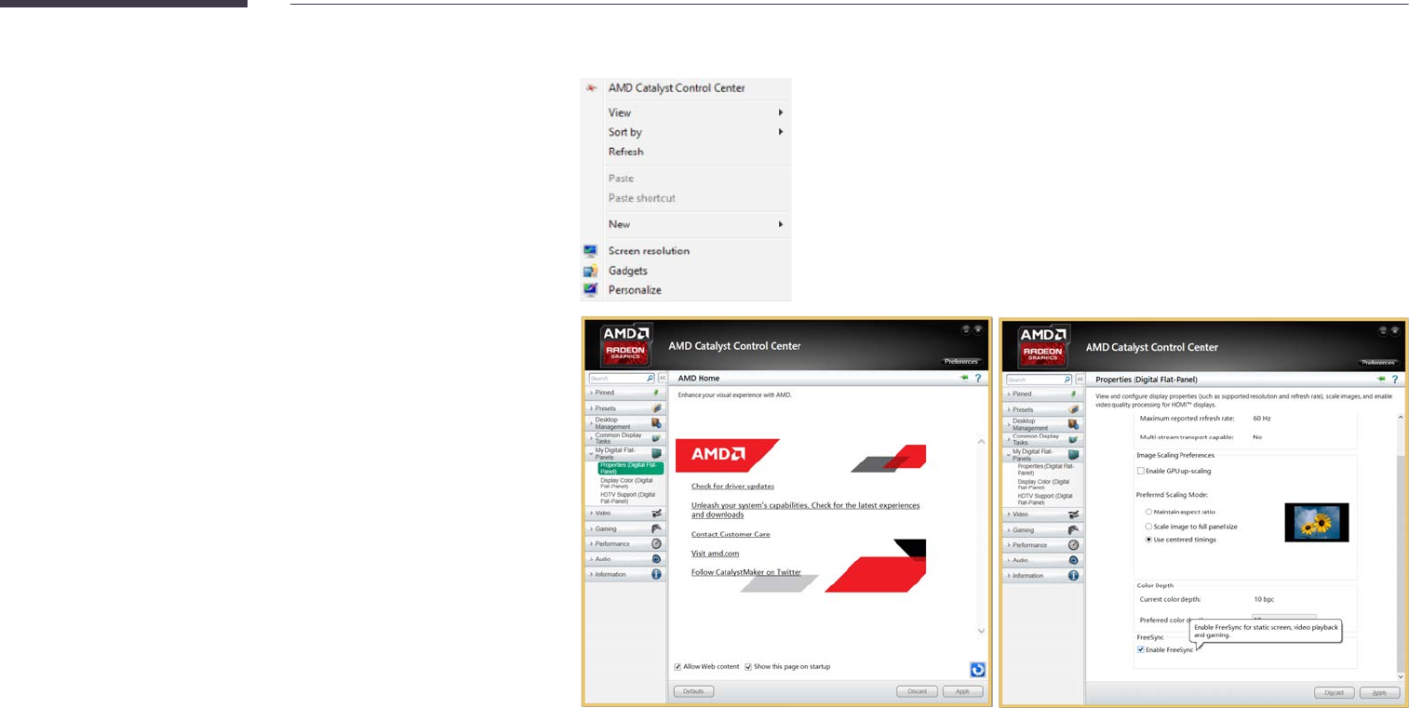Click the Apply button in AMD Home window
The image size is (1409, 708).
[x=962, y=691]
